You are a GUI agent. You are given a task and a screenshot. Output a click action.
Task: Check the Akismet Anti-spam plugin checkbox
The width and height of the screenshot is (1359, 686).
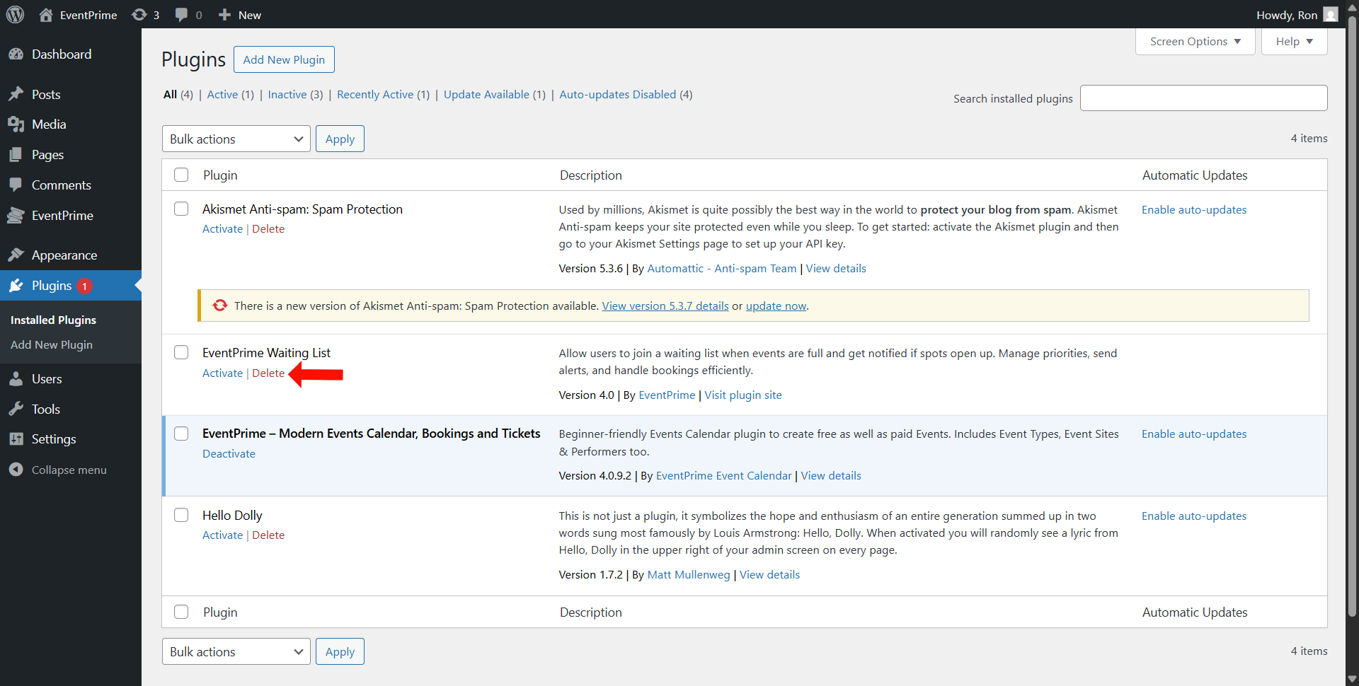[x=181, y=209]
